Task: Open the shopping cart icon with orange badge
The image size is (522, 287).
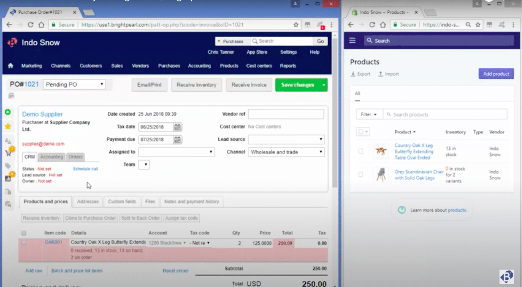Action: pyautogui.click(x=8, y=152)
